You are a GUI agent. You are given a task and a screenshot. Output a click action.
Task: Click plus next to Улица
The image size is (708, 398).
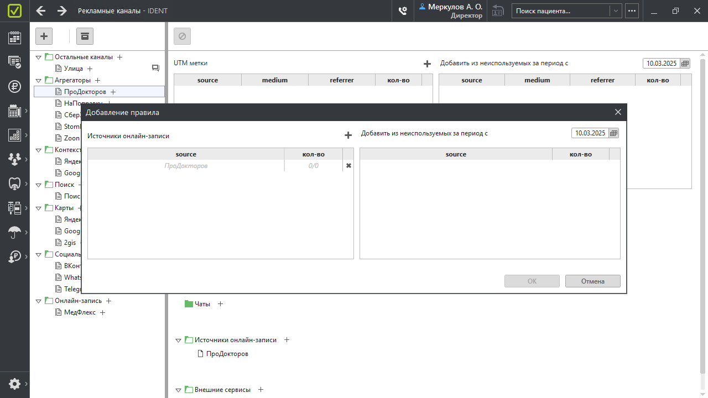pos(90,69)
